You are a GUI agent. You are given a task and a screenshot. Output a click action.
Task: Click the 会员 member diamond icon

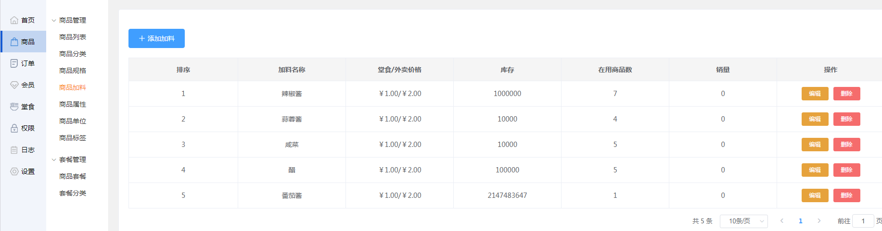click(14, 85)
